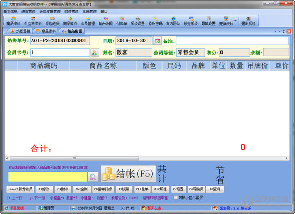The height and width of the screenshot is (214, 295).
Task: Focus yellow barcode input field
Action: click(x=48, y=177)
